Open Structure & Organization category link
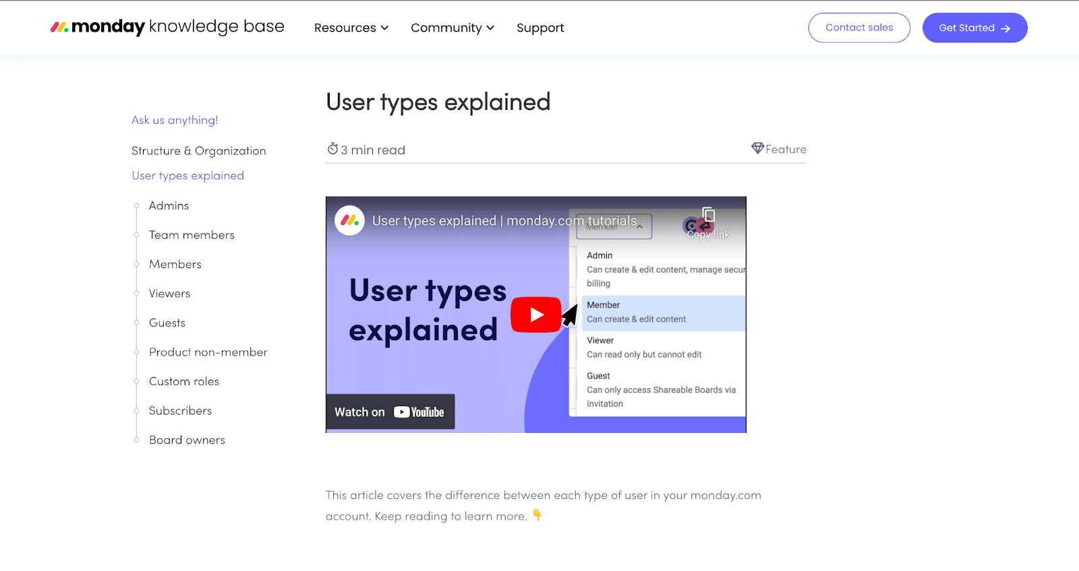 [199, 151]
